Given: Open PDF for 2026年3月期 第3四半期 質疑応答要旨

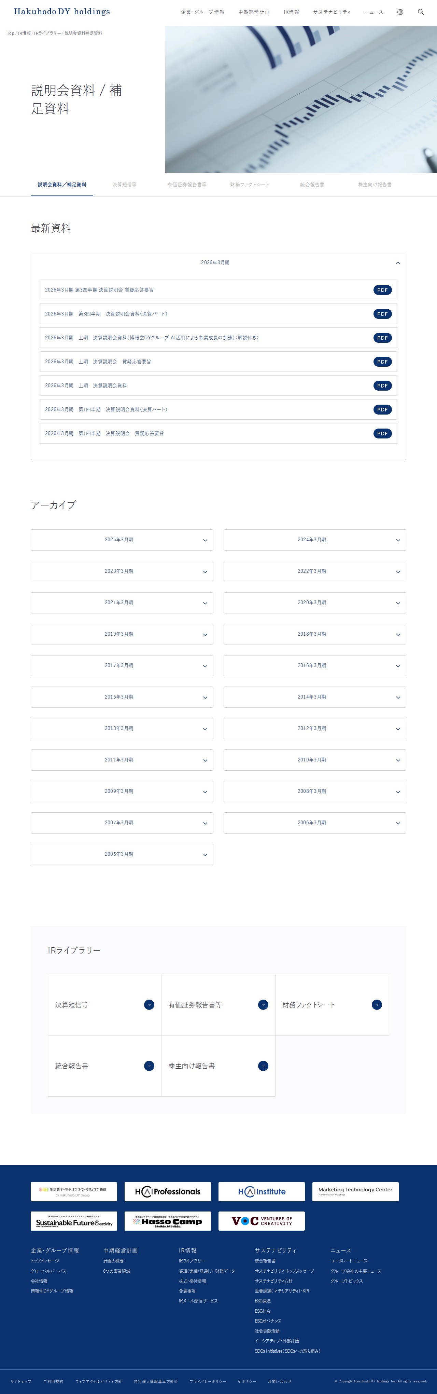Looking at the screenshot, I should click(x=382, y=290).
